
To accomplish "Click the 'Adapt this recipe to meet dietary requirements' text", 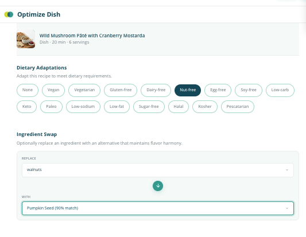I will (64, 76).
